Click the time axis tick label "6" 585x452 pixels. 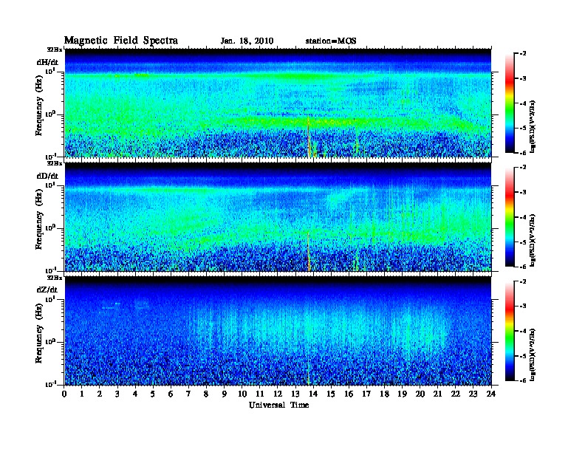click(x=171, y=394)
